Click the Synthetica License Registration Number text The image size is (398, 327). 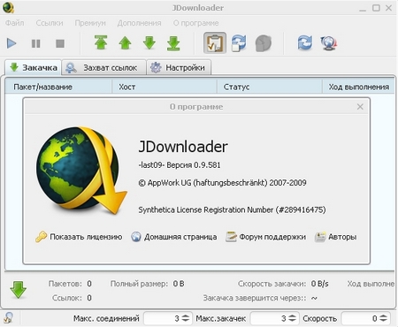coord(232,209)
